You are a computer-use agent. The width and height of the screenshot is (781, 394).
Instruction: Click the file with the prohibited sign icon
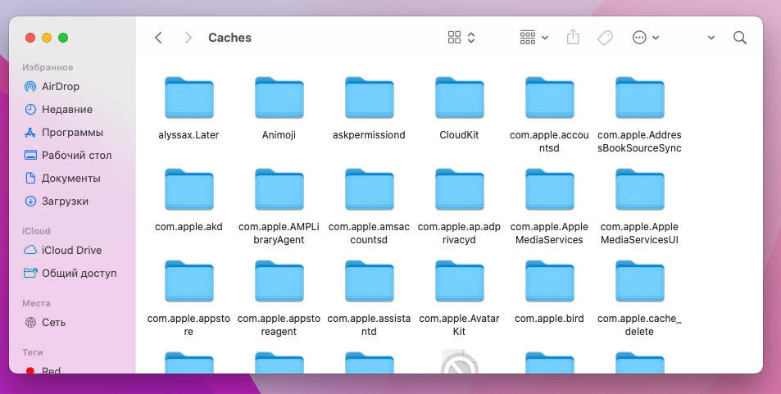(x=459, y=362)
